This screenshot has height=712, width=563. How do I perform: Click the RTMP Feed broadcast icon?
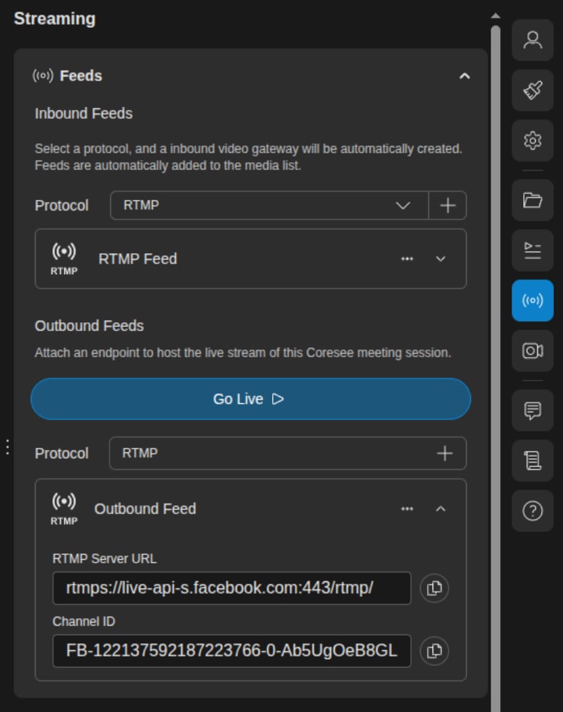coord(64,259)
